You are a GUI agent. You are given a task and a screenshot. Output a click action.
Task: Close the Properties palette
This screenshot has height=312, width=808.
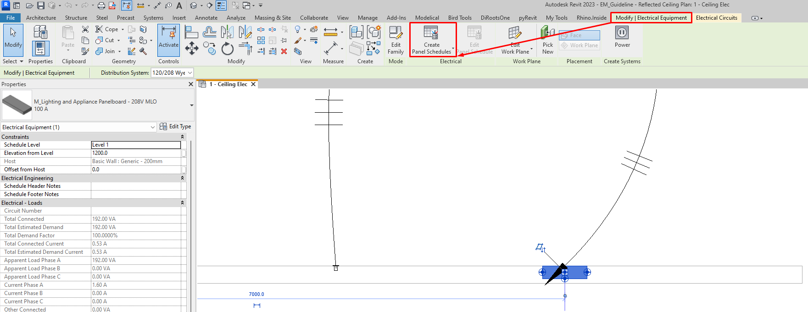[191, 84]
